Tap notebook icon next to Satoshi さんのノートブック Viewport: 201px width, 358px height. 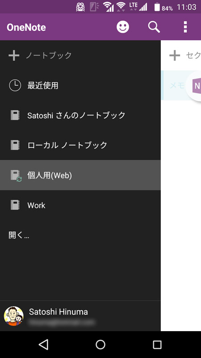15,115
